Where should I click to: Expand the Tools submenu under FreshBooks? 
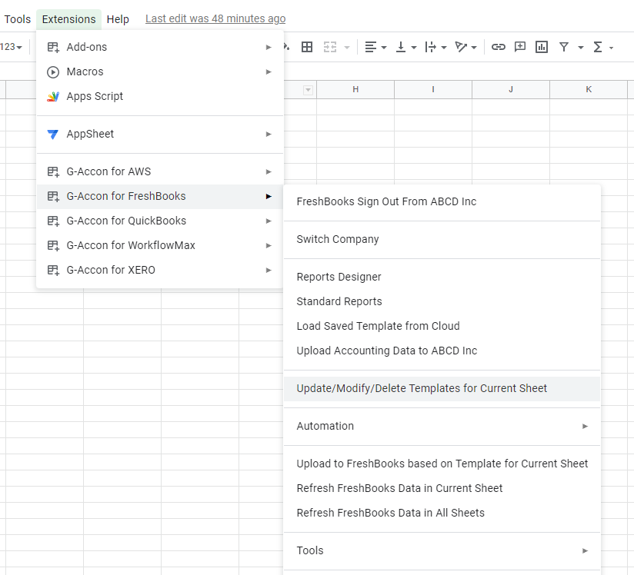tap(442, 550)
